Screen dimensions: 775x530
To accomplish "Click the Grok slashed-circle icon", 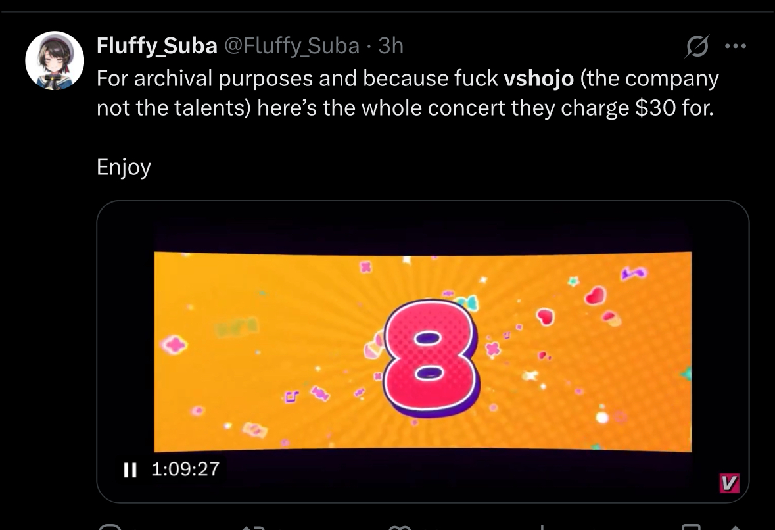I will click(x=697, y=46).
